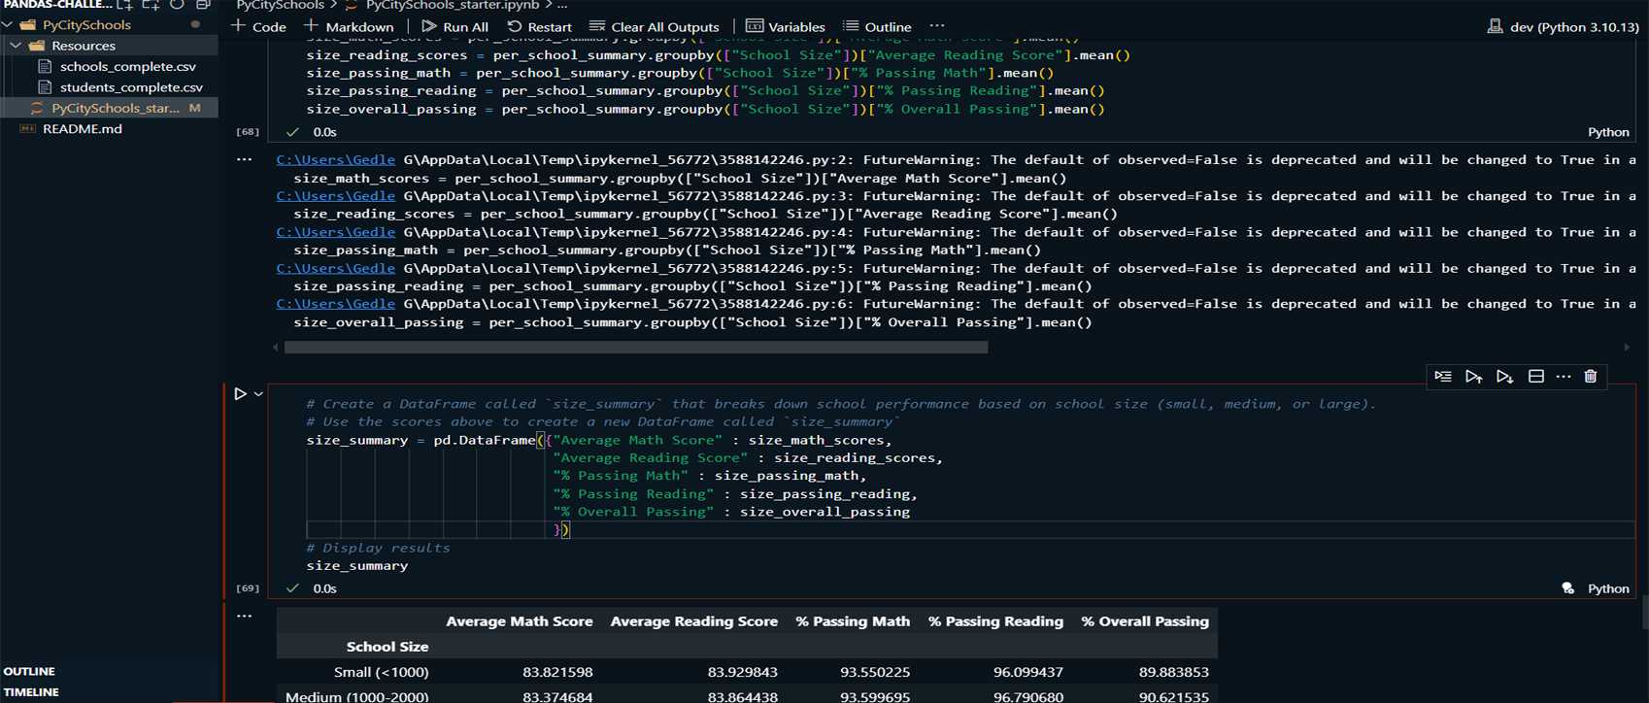
Task: Split the cell using cell toolbar
Action: (1535, 377)
